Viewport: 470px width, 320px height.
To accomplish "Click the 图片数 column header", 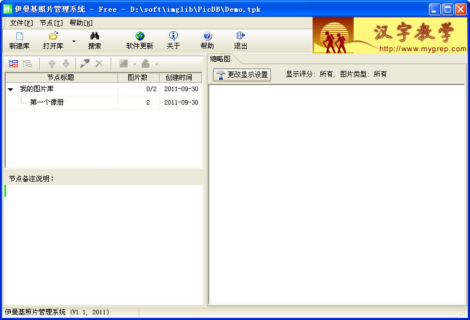I will point(138,78).
